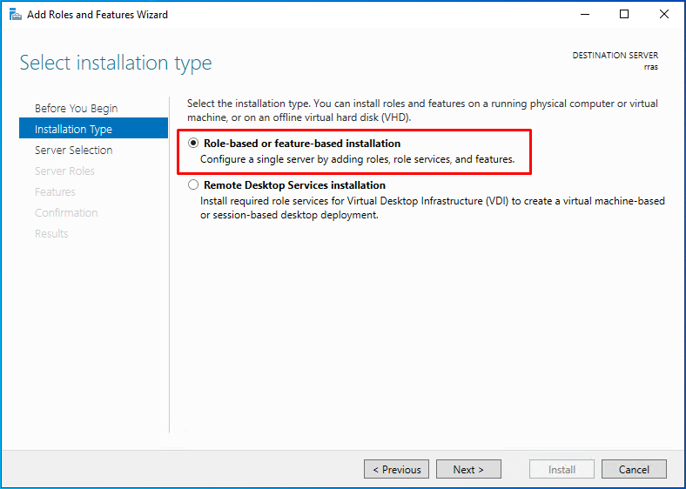686x489 pixels.
Task: Click the greyed-out Install button
Action: pyautogui.click(x=562, y=469)
